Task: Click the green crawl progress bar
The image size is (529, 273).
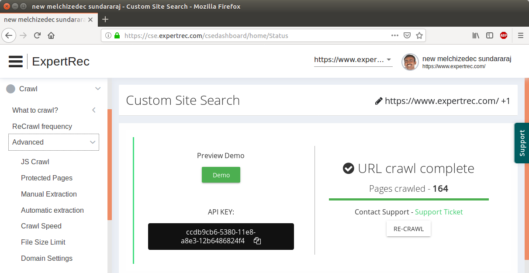Action: tap(408, 199)
